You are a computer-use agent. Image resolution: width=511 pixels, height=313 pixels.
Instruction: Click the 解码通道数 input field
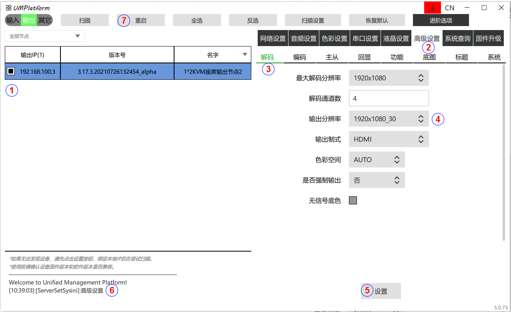coord(389,98)
